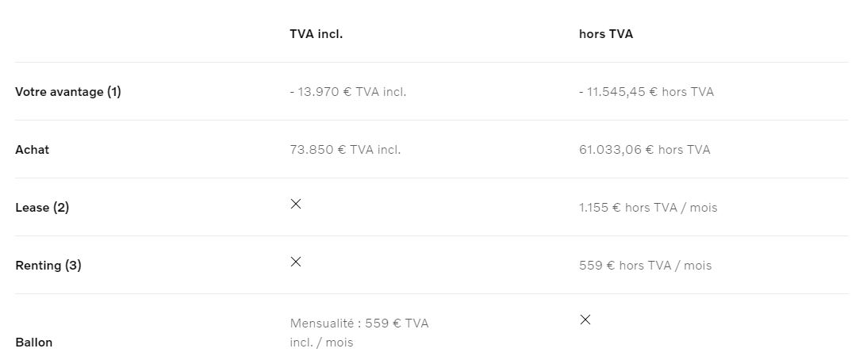This screenshot has height=356, width=867.
Task: Click the footnote number (1) beside 'Votre avantage'
Action: coord(114,92)
